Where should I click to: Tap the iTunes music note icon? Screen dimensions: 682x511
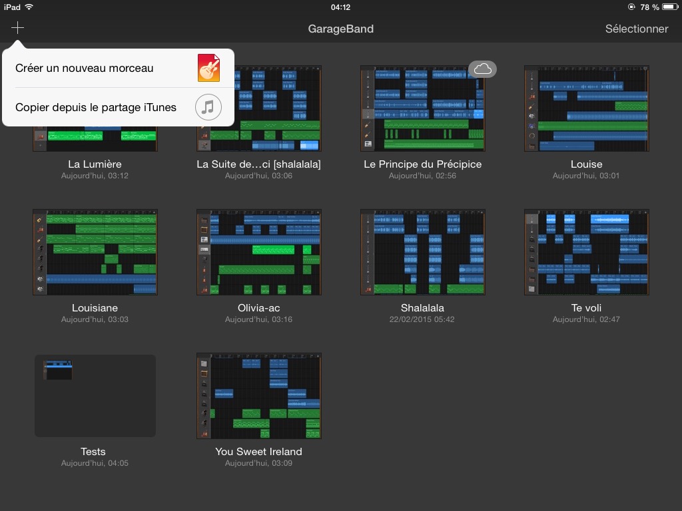tap(208, 107)
